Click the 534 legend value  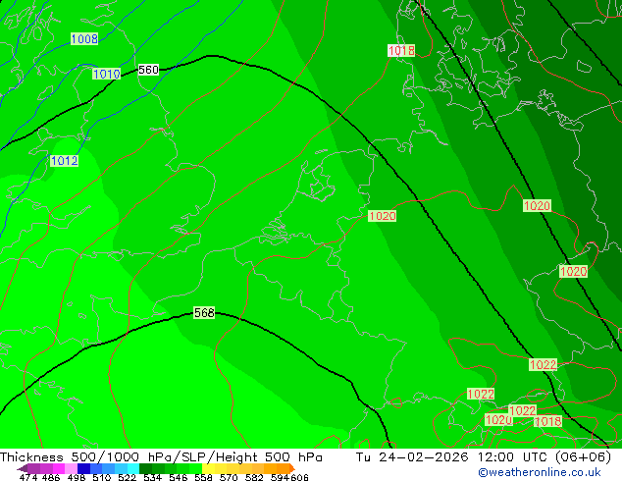coord(152,477)
